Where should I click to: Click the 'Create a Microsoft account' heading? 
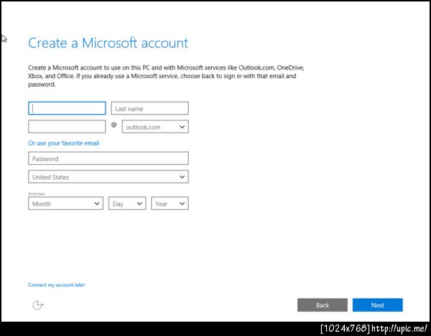tap(108, 43)
